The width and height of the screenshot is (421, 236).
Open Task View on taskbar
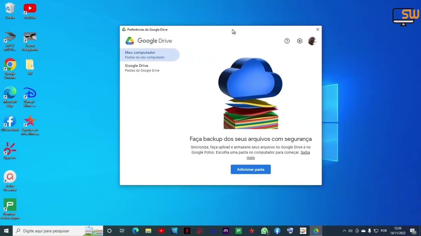coord(122,231)
